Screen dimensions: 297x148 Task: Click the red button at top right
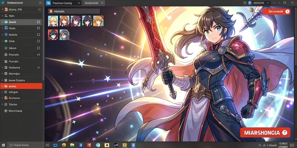(276, 12)
